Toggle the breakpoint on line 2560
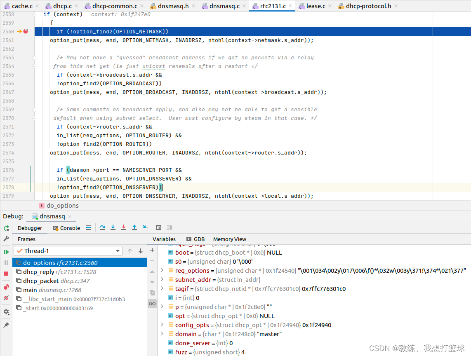This screenshot has width=471, height=356. point(26,31)
